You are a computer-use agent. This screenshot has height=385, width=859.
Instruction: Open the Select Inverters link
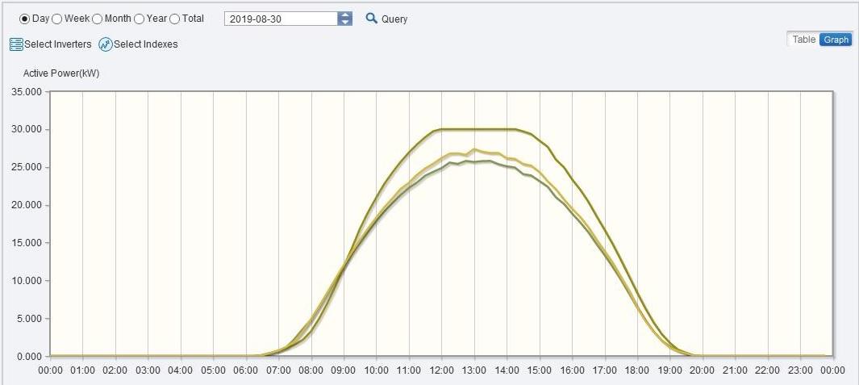pos(57,44)
